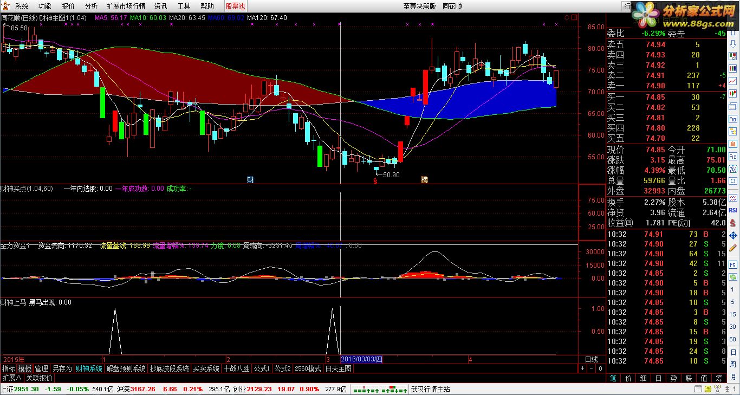This screenshot has width=740, height=395.
Task: Expand the 扩展∧ panel
Action: pos(11,378)
